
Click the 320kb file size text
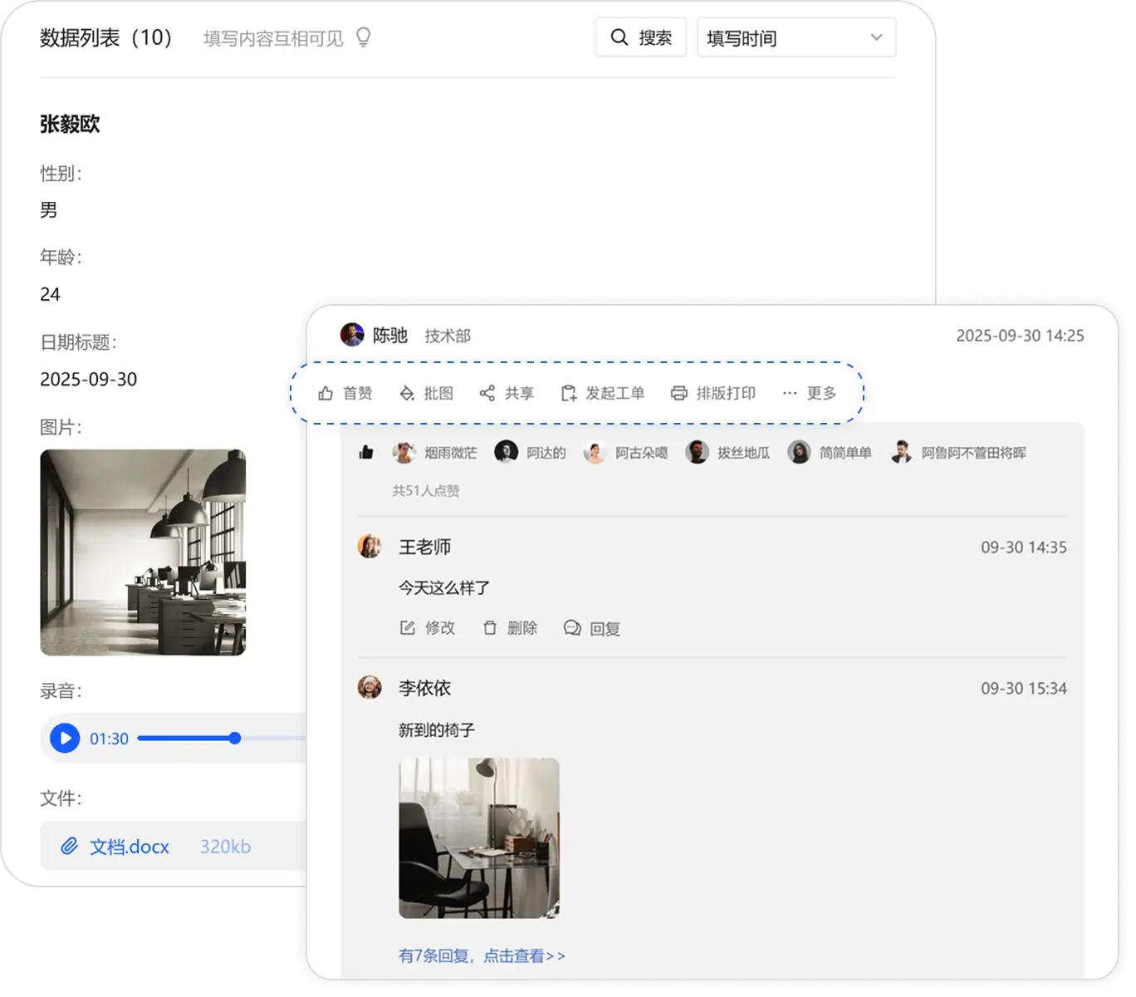[x=225, y=847]
